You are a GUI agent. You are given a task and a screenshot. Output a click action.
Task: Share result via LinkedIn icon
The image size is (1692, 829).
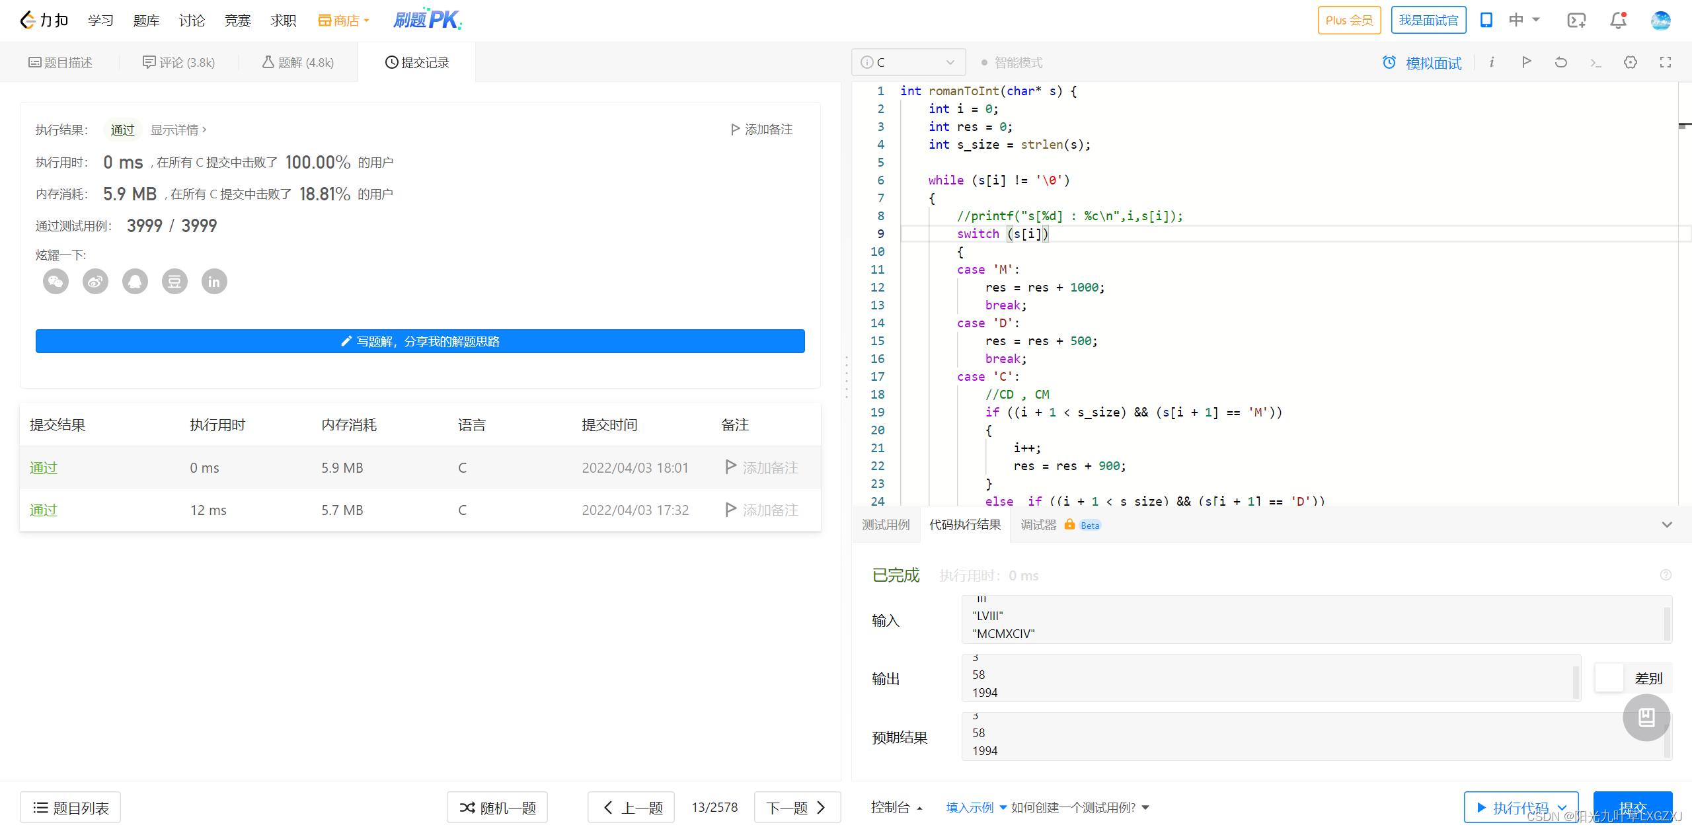pos(214,282)
